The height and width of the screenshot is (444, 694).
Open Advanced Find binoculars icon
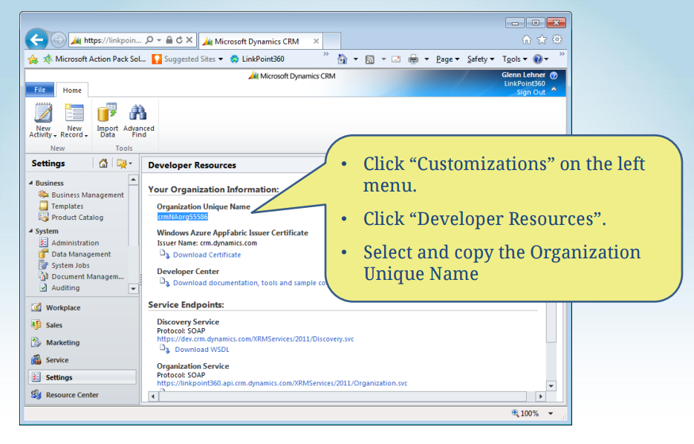pos(138,113)
